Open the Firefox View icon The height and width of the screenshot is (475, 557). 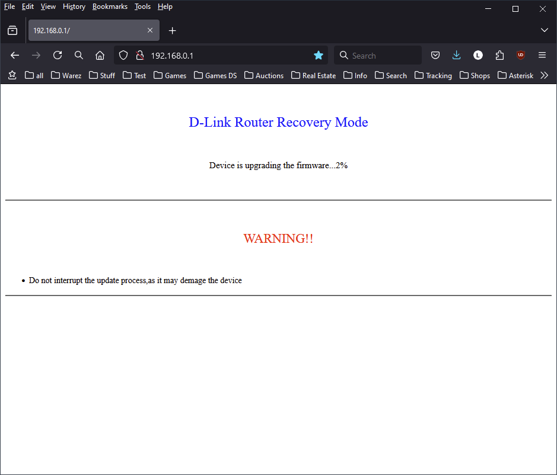[12, 31]
